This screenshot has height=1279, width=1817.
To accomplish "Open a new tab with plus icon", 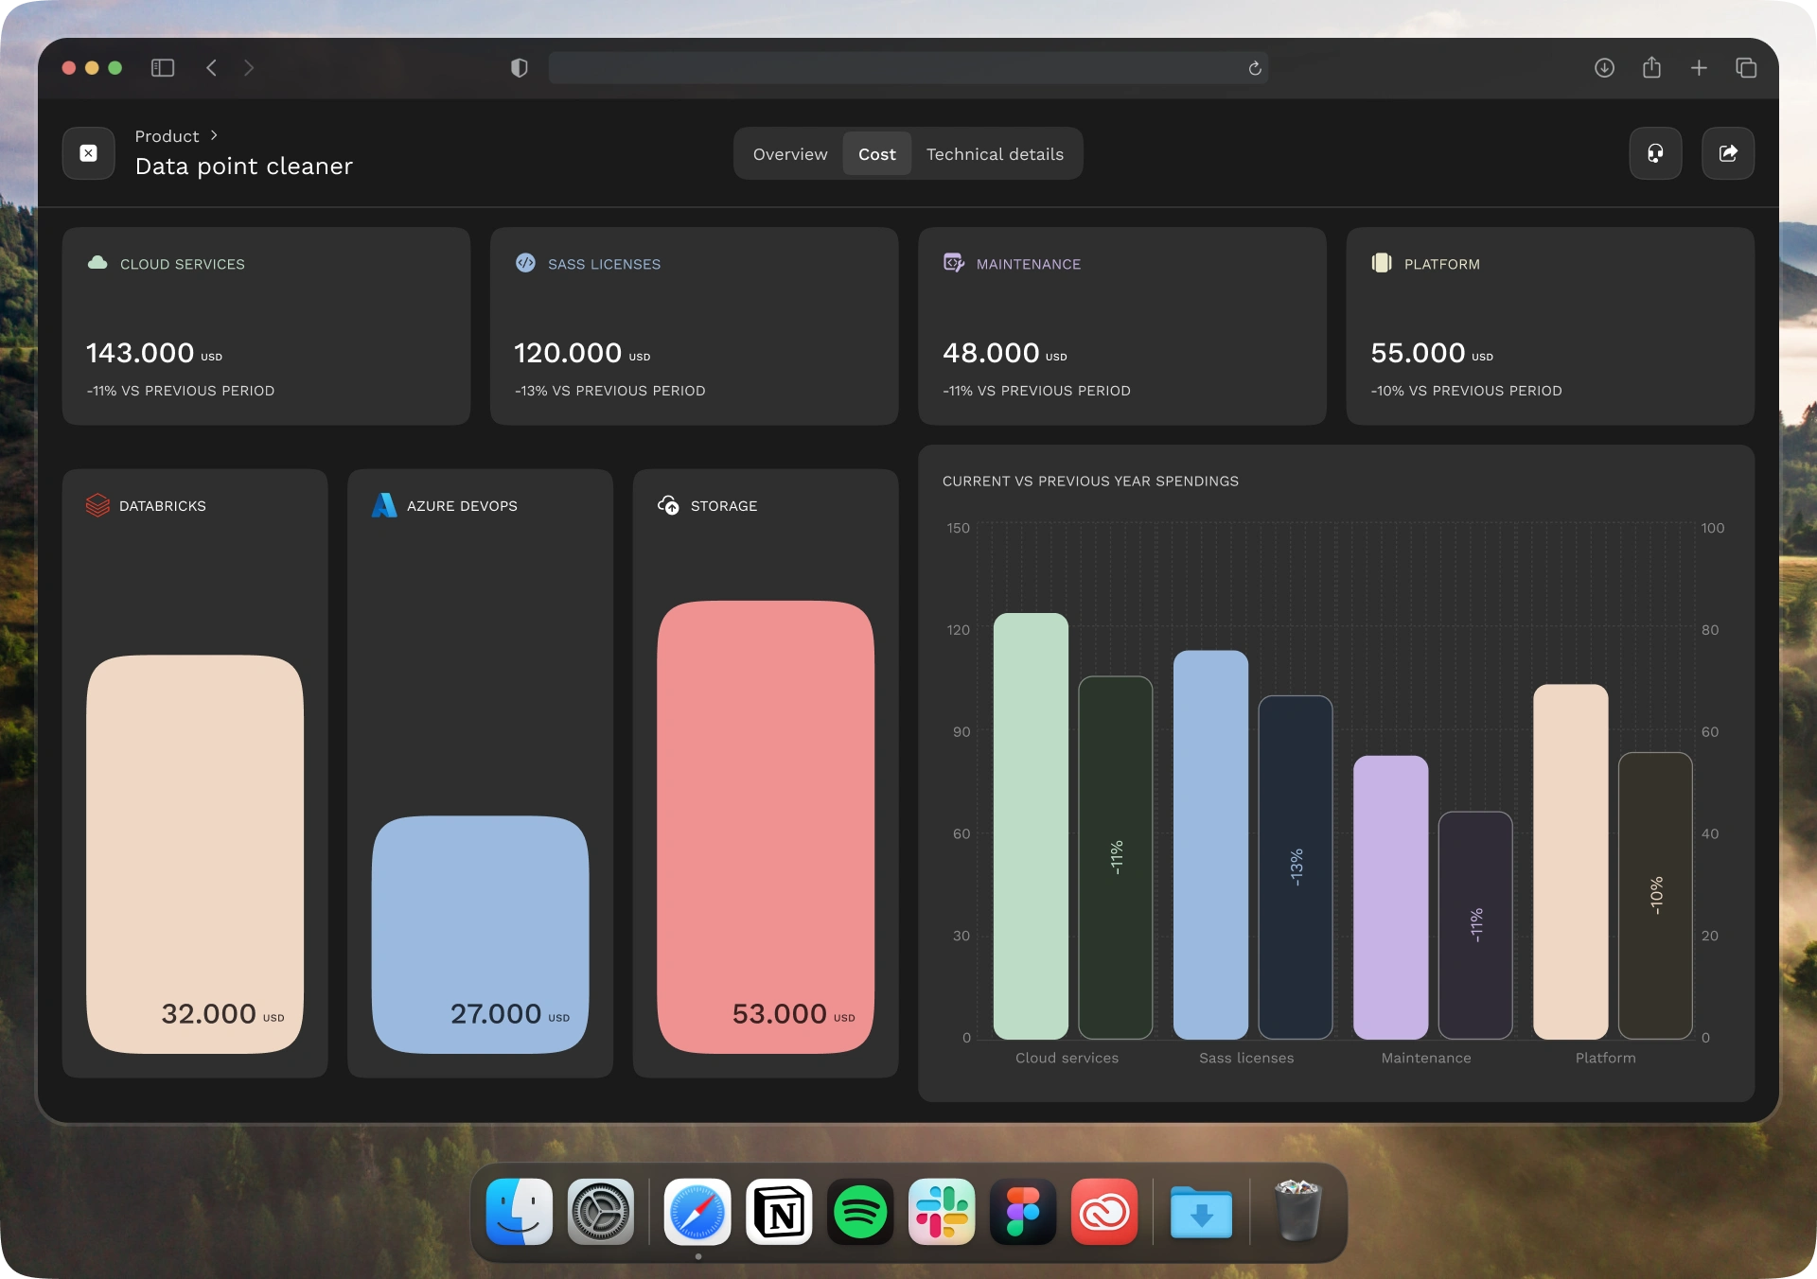I will coord(1699,68).
